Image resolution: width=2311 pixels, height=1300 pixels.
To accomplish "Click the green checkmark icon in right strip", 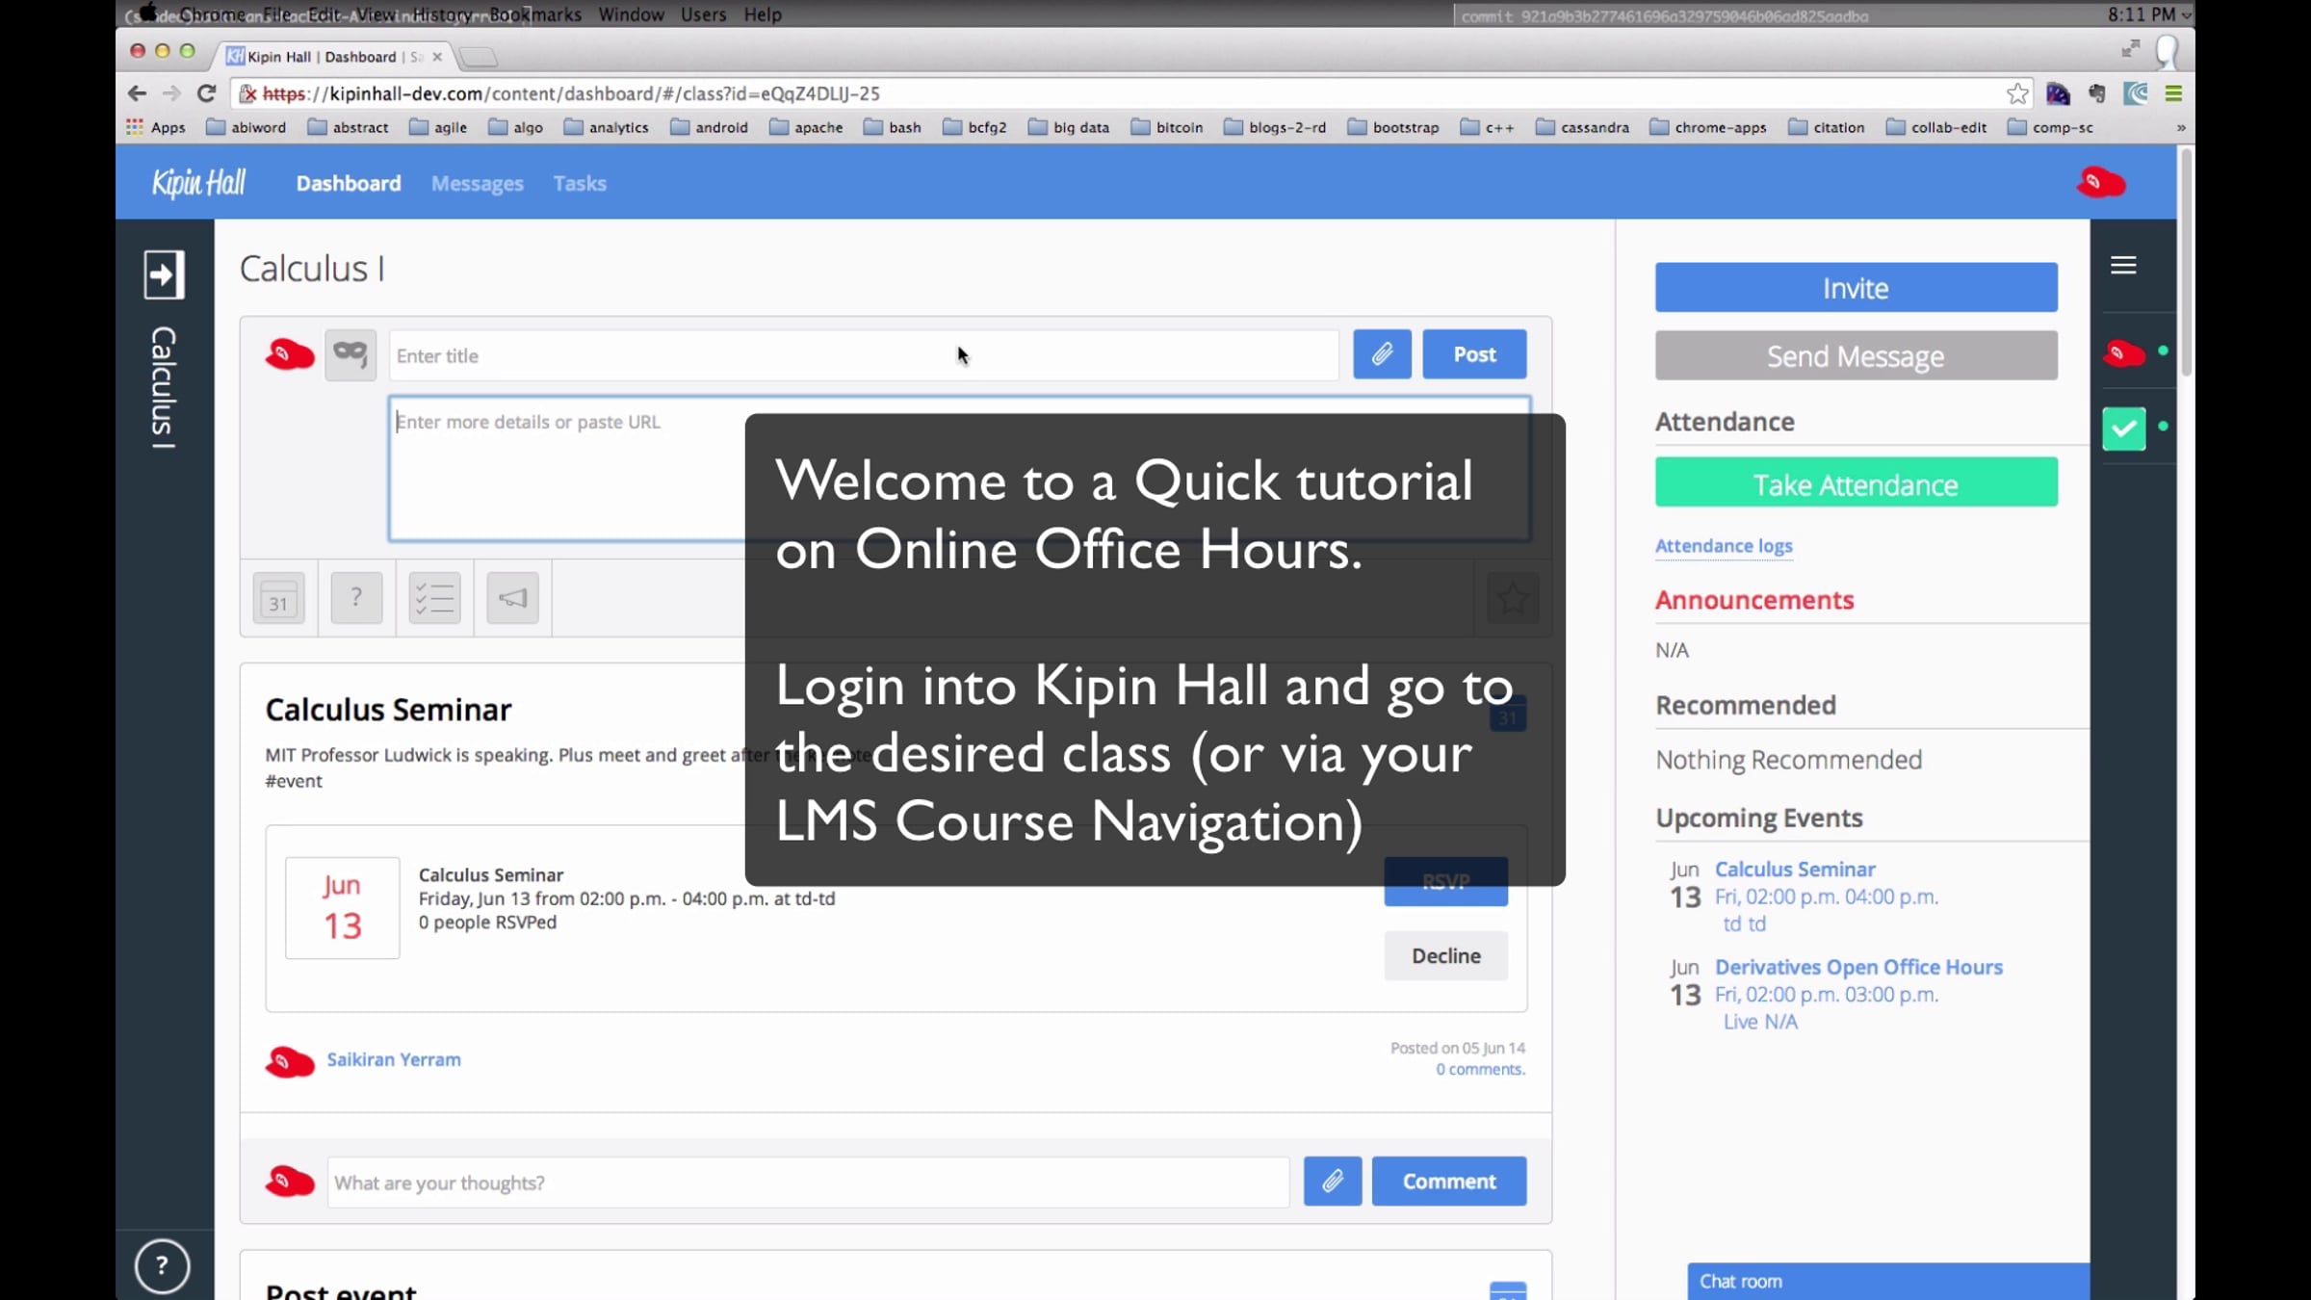I will (2123, 429).
